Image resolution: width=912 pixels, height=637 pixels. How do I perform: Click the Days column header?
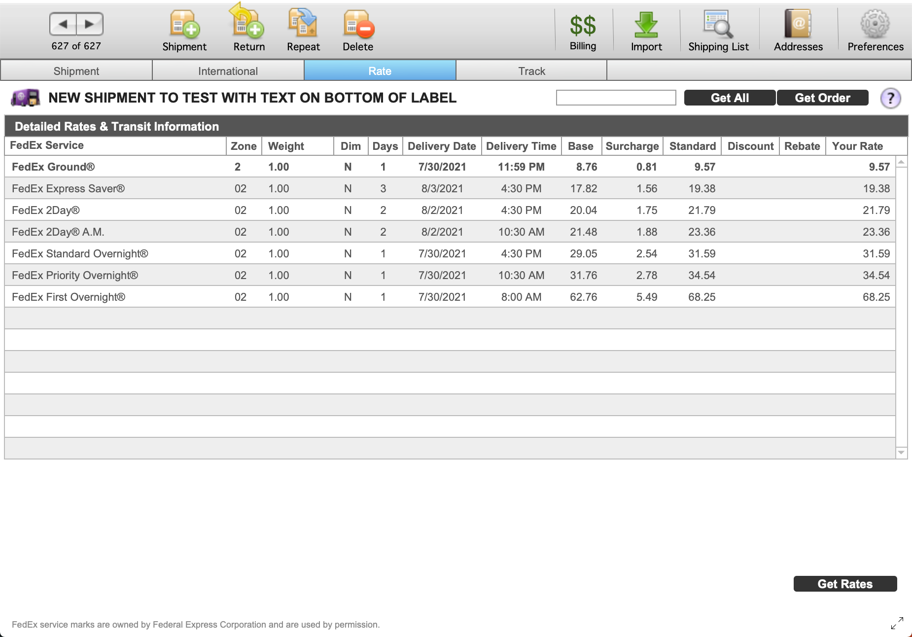385,146
